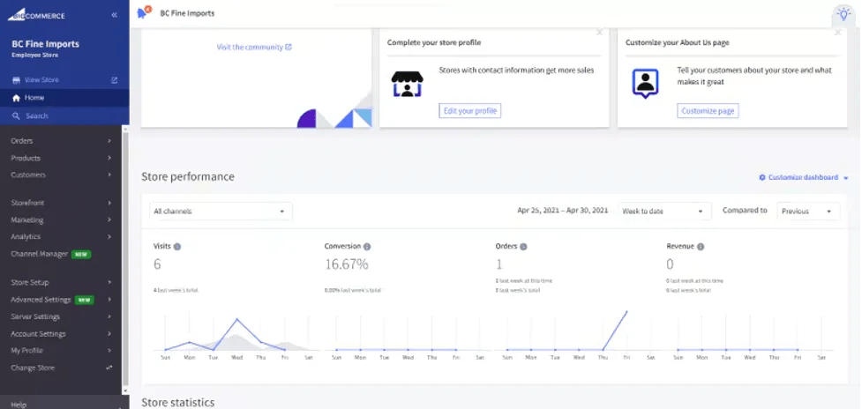Click external link icon beside View Store
The image size is (862, 409).
(115, 80)
